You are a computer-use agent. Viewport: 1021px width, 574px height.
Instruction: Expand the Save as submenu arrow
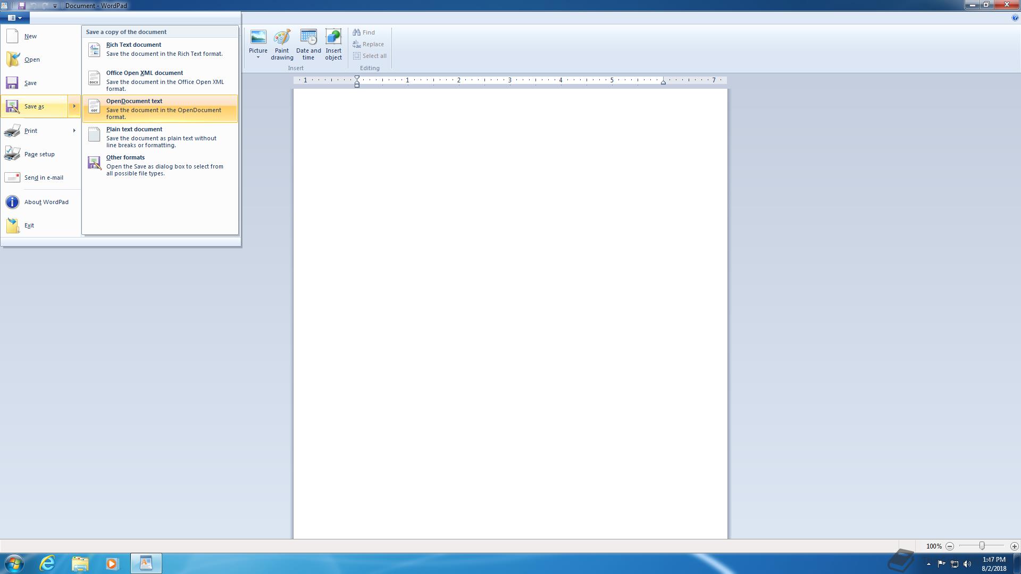coord(74,106)
